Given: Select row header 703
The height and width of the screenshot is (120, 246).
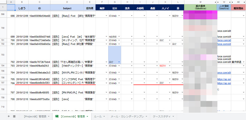Looking at the screenshot, I should (x=3, y=55).
